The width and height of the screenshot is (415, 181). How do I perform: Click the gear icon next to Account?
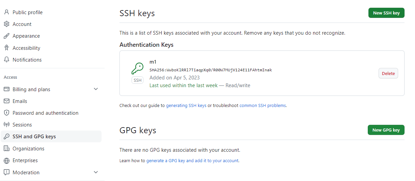click(6, 24)
